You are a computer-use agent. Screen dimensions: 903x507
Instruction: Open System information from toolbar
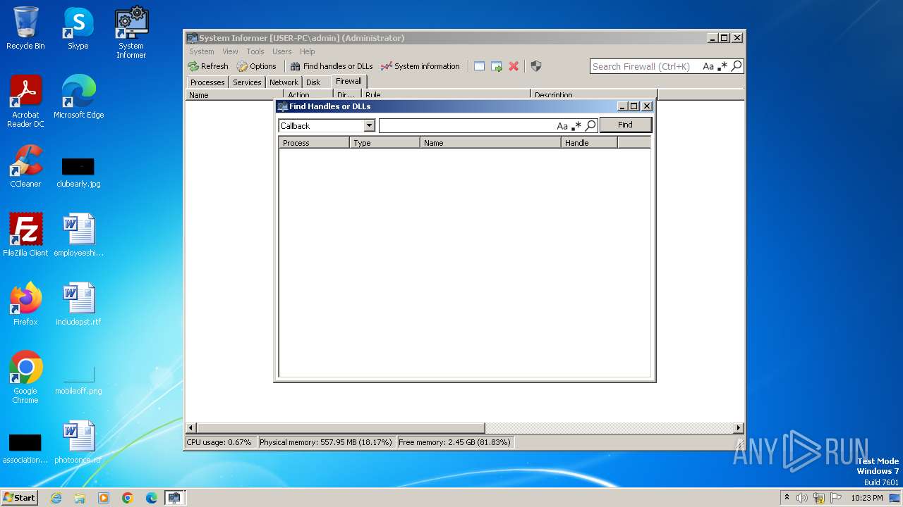point(420,66)
